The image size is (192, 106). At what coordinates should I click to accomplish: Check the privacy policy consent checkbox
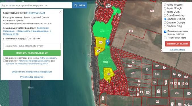point(5,61)
